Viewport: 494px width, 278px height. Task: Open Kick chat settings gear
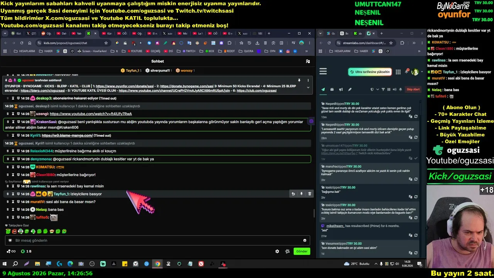coord(277,251)
